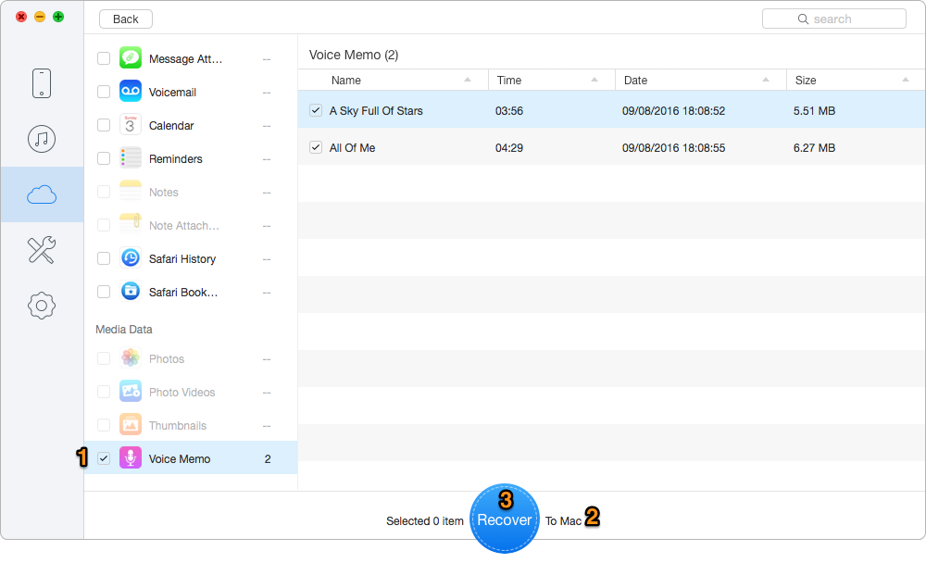Image resolution: width=926 pixels, height=563 pixels.
Task: Click the Voicemail category icon
Action: tap(130, 91)
